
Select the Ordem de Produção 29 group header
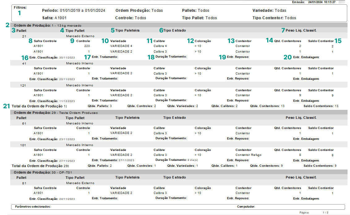pos(56,113)
